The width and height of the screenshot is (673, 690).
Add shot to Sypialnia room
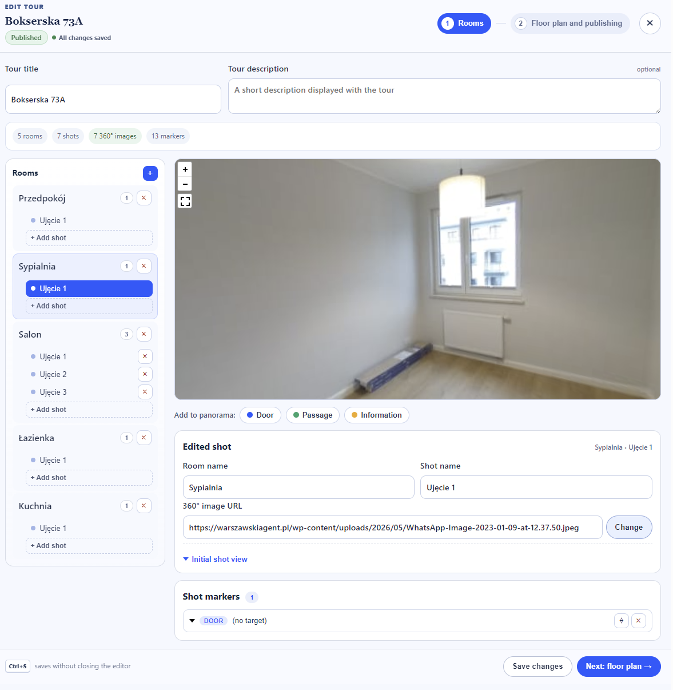pos(89,306)
